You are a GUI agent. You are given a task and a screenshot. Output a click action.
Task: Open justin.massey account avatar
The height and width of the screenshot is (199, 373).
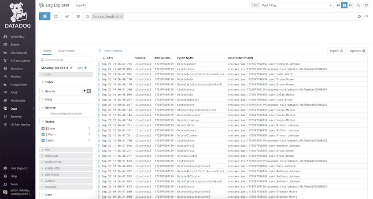click(x=5, y=192)
